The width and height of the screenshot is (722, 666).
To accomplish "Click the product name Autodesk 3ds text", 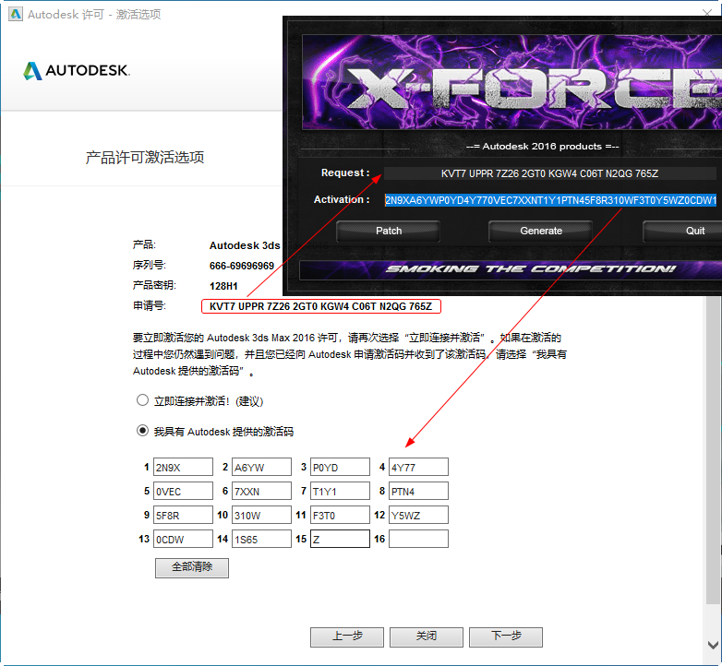I will 245,245.
